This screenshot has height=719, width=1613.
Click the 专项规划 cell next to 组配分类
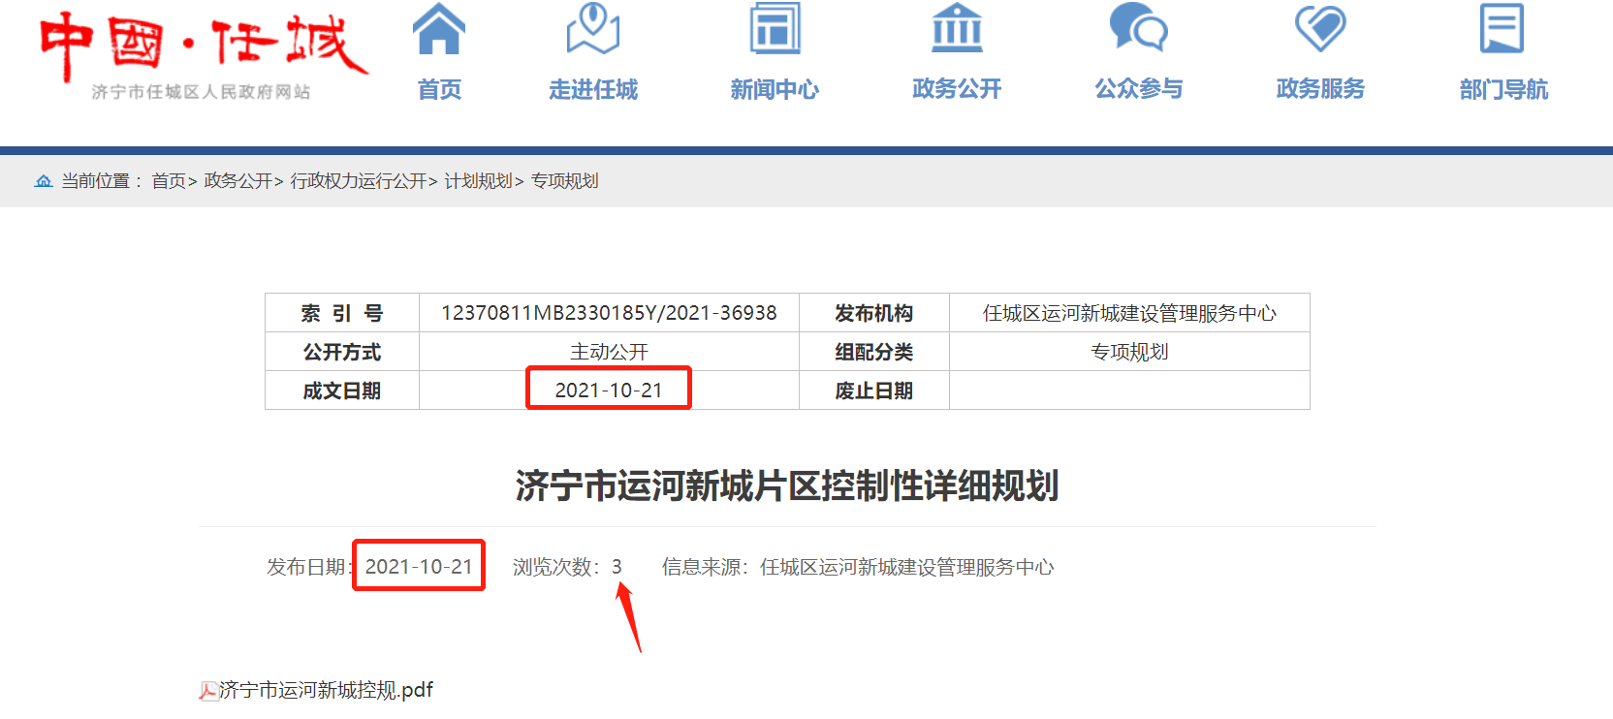pyautogui.click(x=1129, y=352)
